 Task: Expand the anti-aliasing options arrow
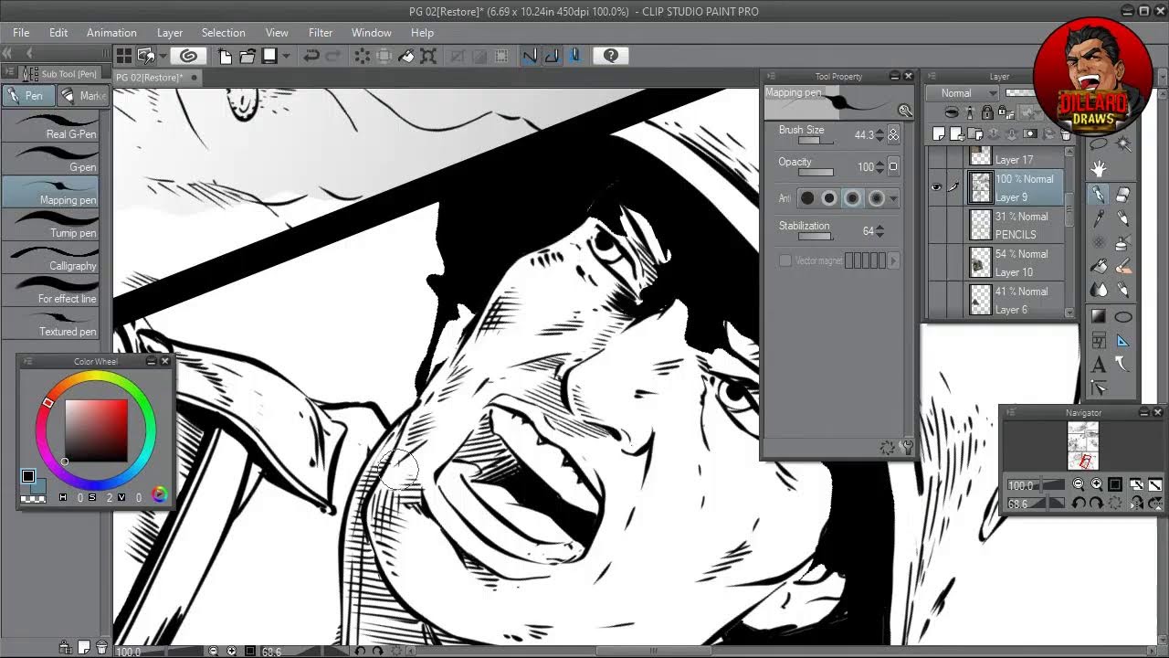tap(893, 198)
